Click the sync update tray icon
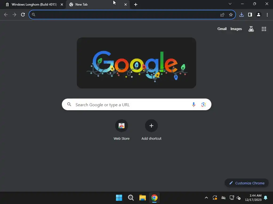Image resolution: width=273 pixels, height=204 pixels. pos(215,198)
